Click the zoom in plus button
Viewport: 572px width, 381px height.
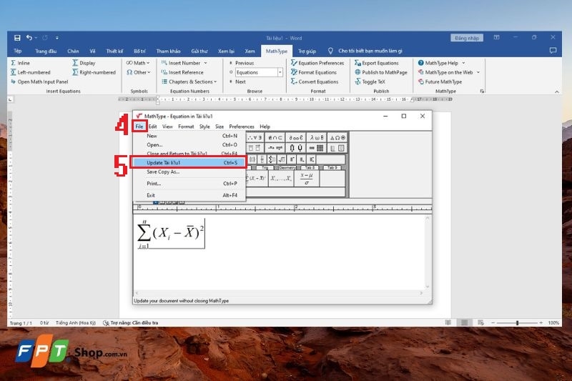[541, 322]
